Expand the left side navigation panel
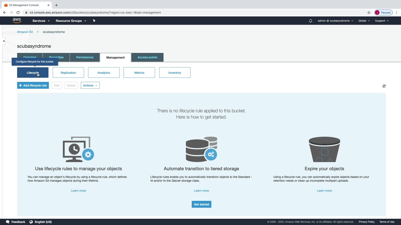 4,41
